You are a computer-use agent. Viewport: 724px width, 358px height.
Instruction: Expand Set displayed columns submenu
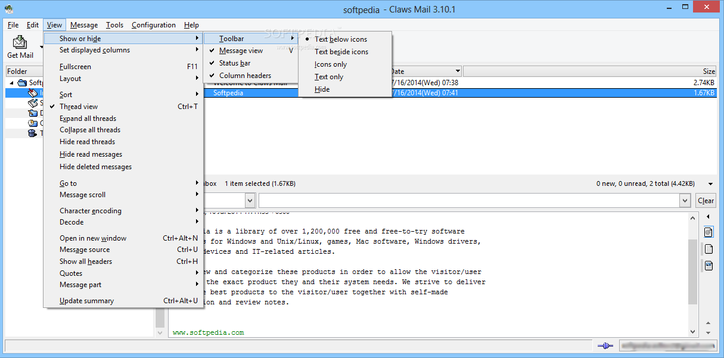124,50
